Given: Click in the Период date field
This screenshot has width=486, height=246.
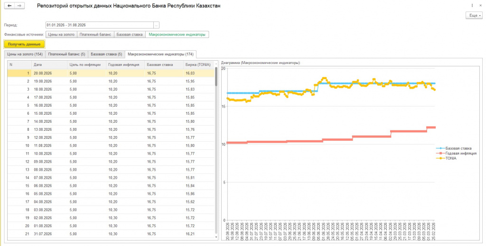Looking at the screenshot, I should (100, 25).
